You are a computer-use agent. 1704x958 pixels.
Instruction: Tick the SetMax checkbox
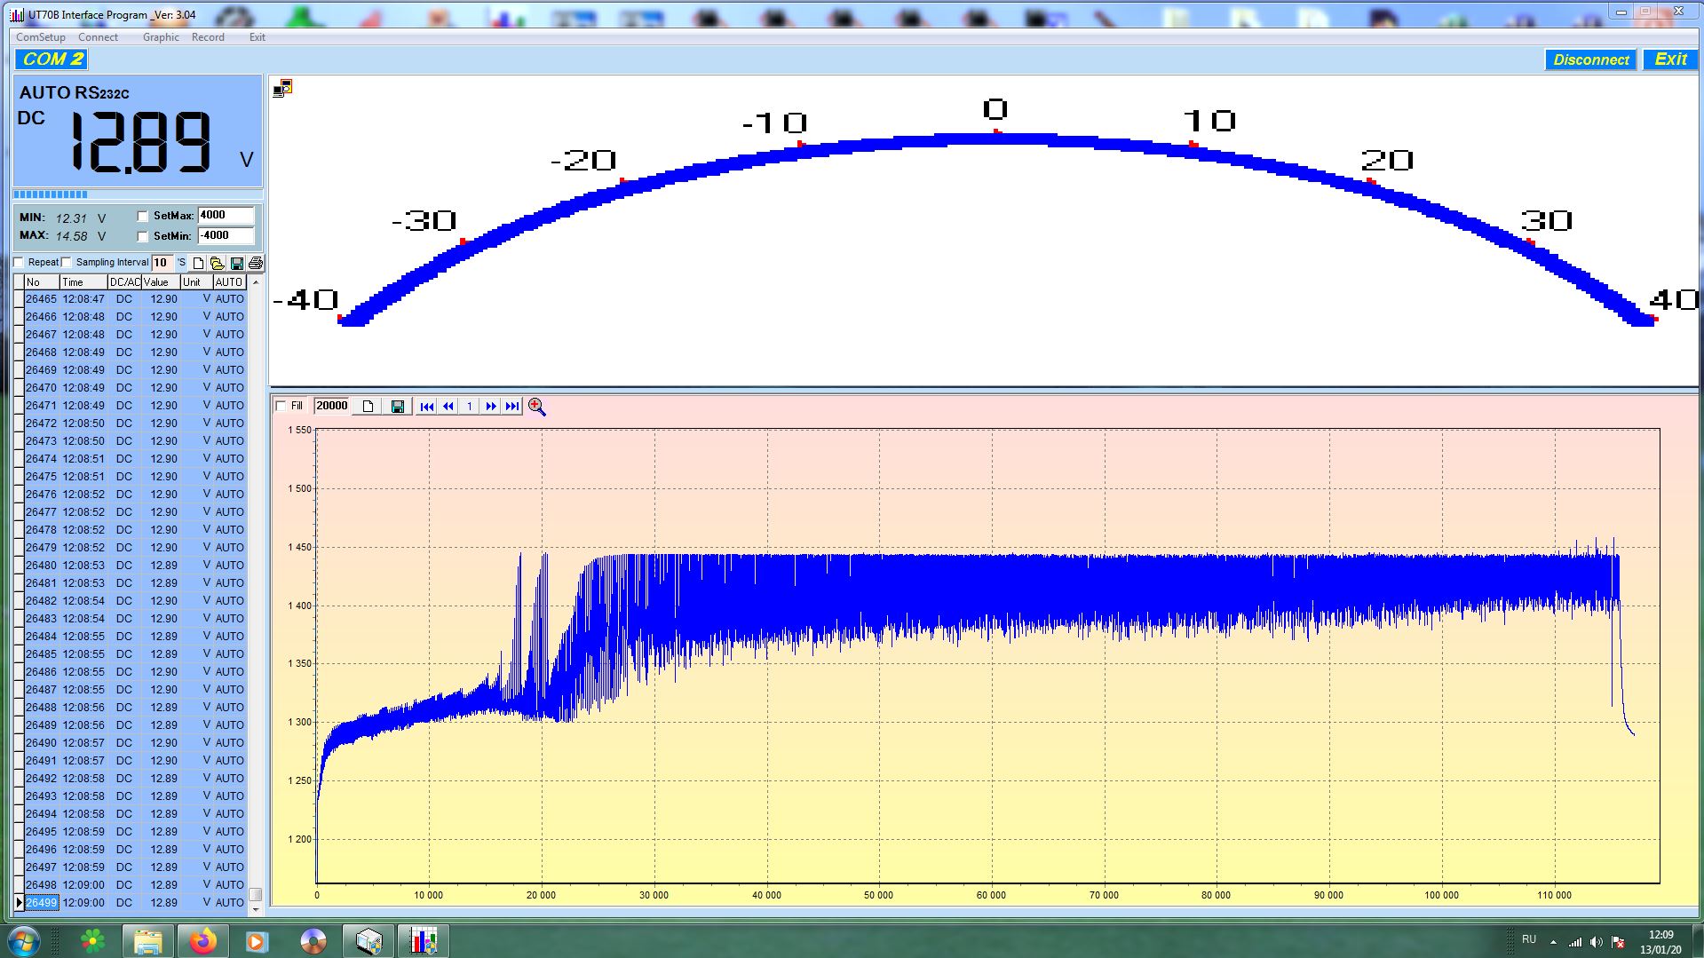pyautogui.click(x=143, y=217)
